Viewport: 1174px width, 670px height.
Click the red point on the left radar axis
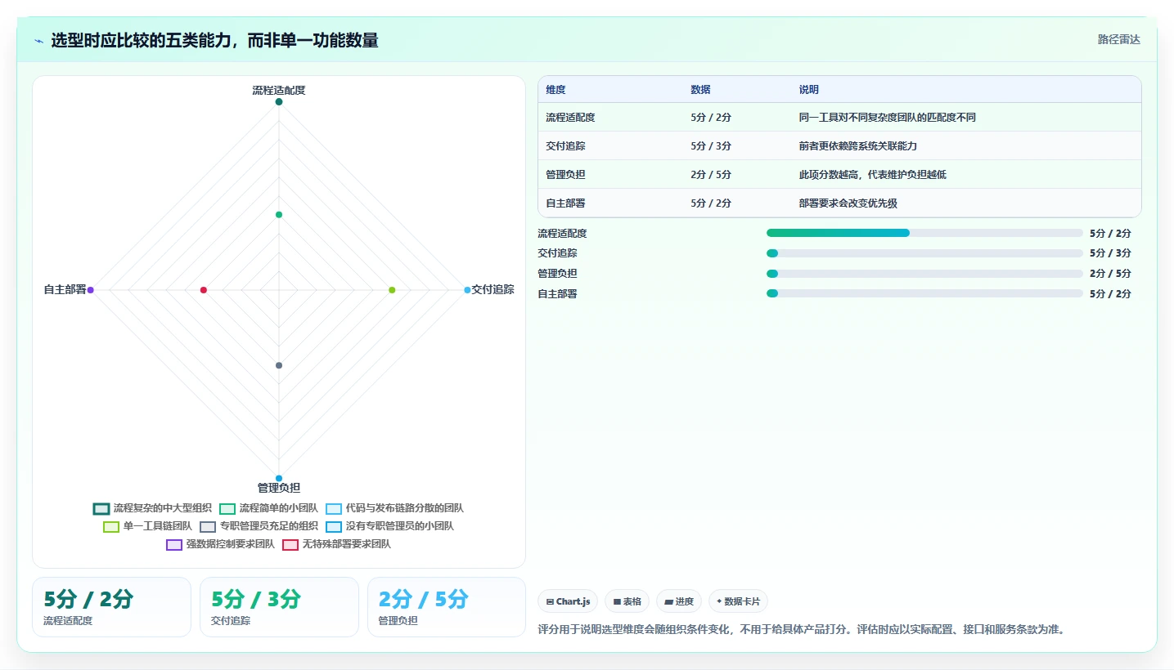tap(204, 290)
